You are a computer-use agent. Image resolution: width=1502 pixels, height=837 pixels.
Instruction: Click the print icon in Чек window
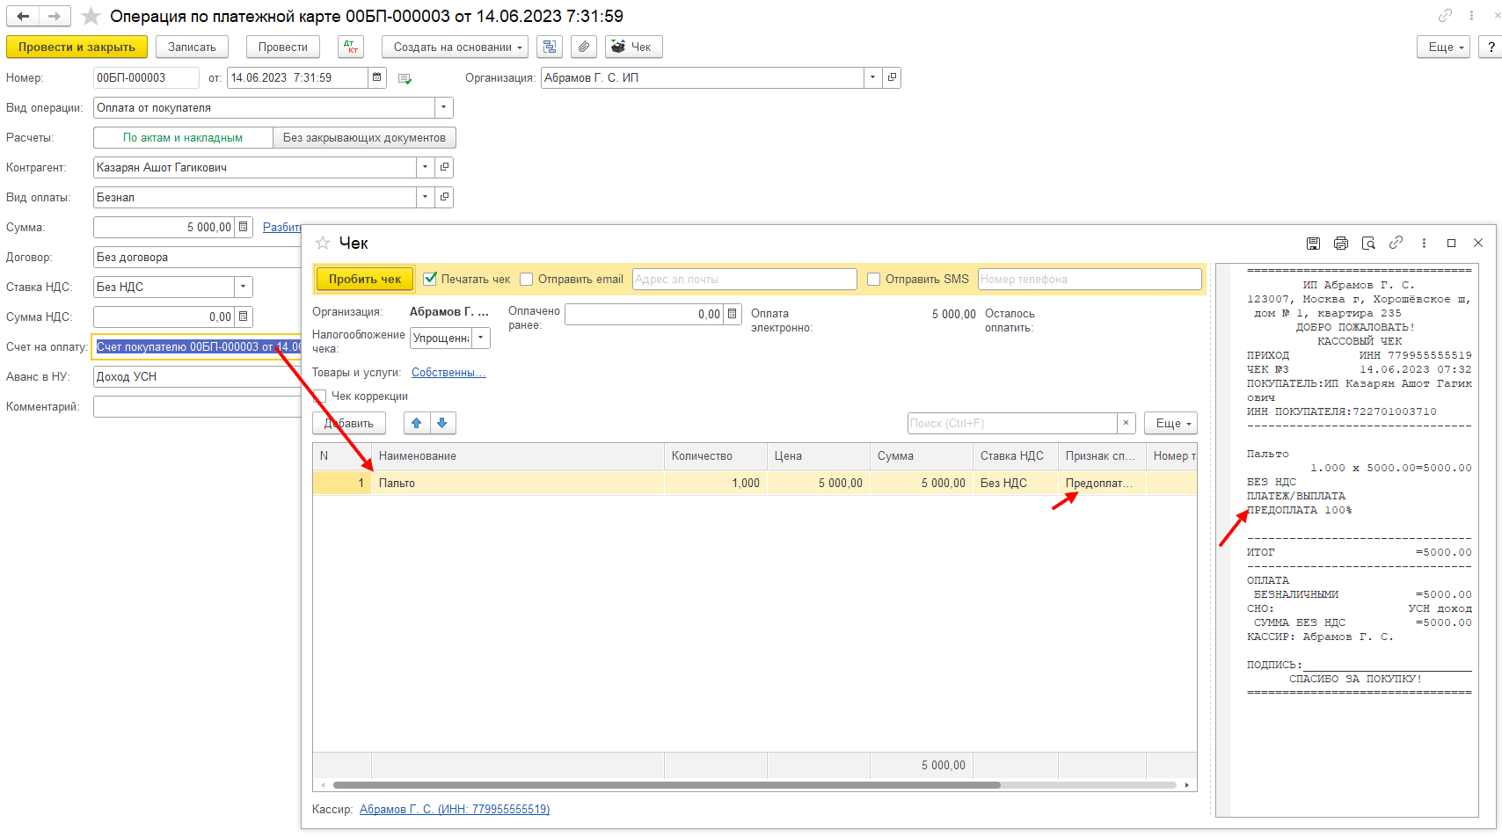(1340, 244)
